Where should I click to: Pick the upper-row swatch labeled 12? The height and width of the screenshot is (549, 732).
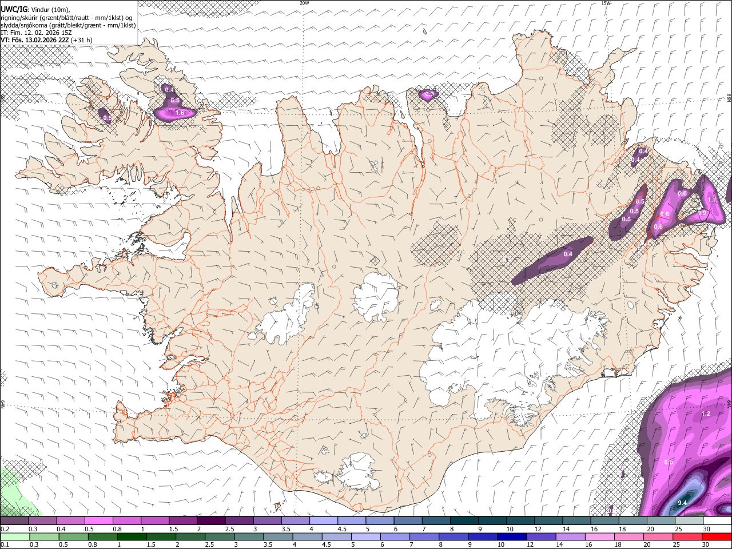coord(548,521)
